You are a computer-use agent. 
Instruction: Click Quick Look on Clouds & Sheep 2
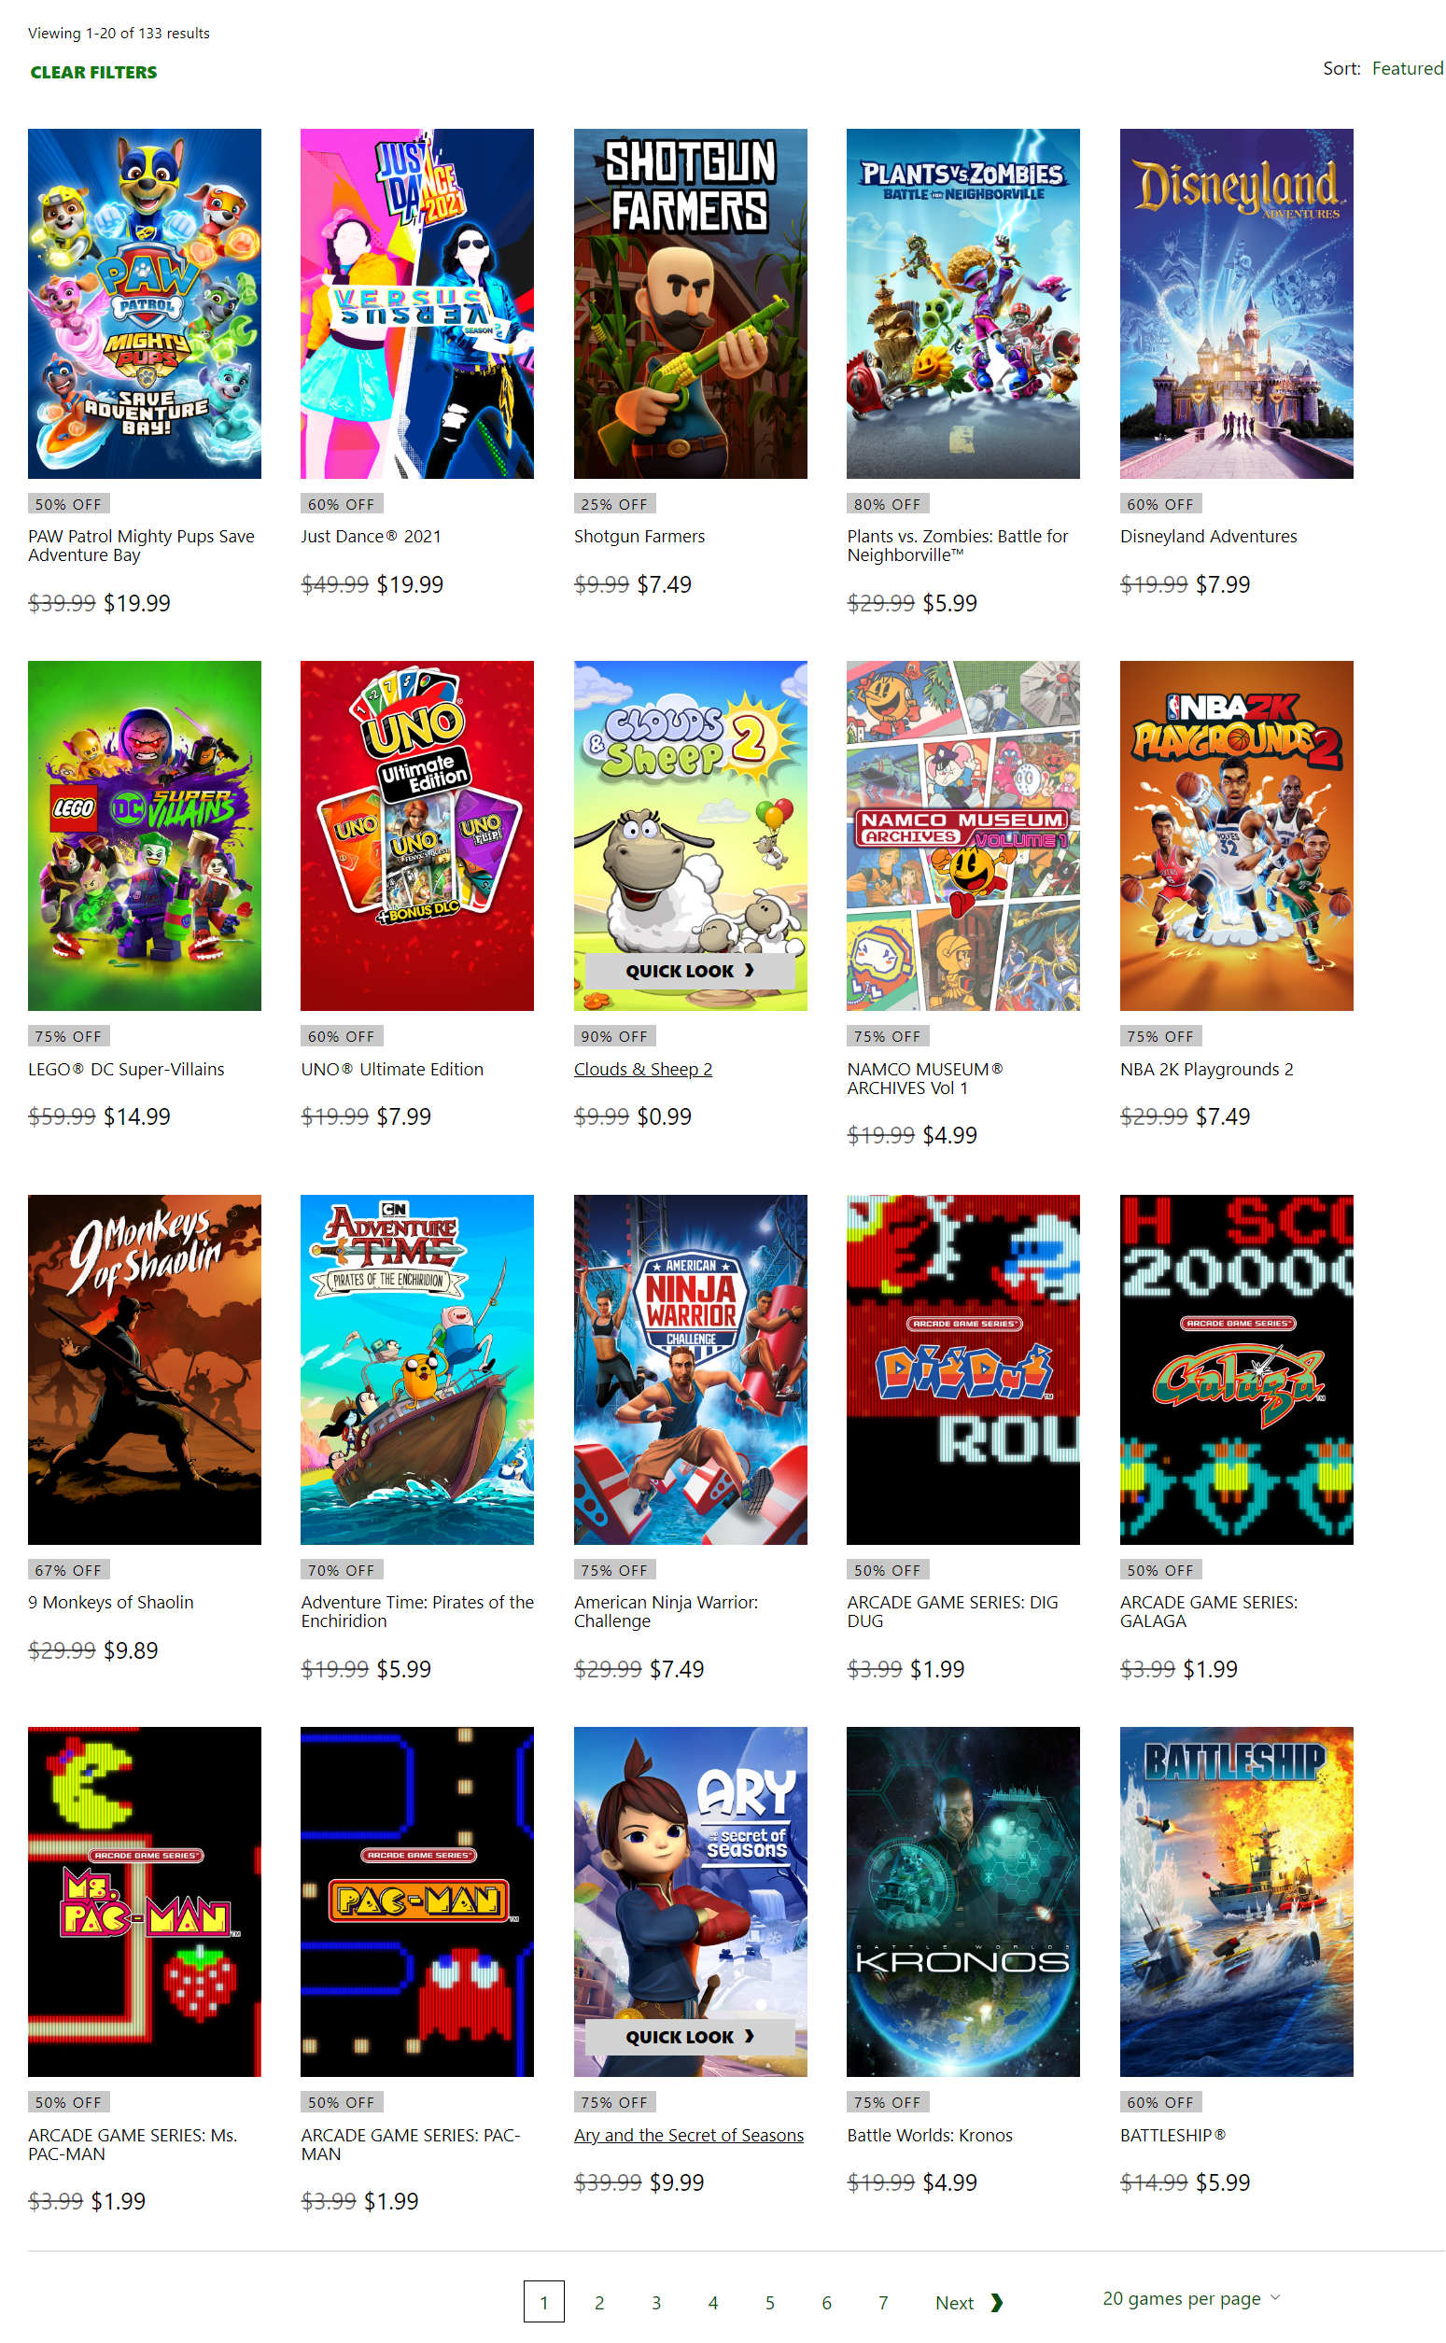pyautogui.click(x=690, y=970)
